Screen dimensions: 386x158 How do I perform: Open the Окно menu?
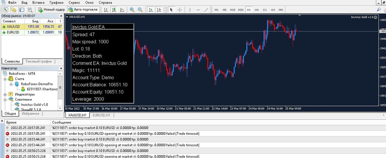click(x=89, y=2)
